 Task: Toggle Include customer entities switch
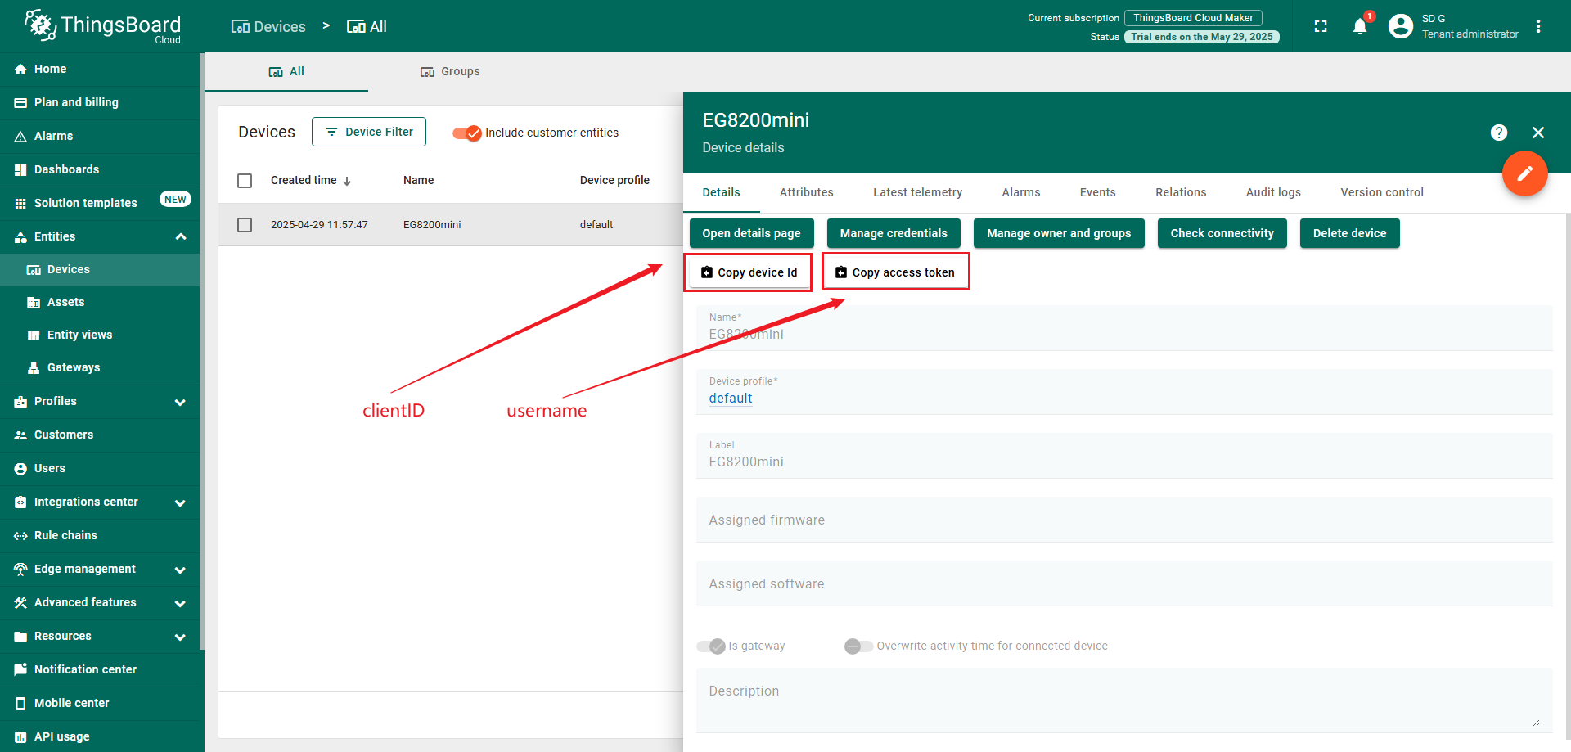(467, 133)
